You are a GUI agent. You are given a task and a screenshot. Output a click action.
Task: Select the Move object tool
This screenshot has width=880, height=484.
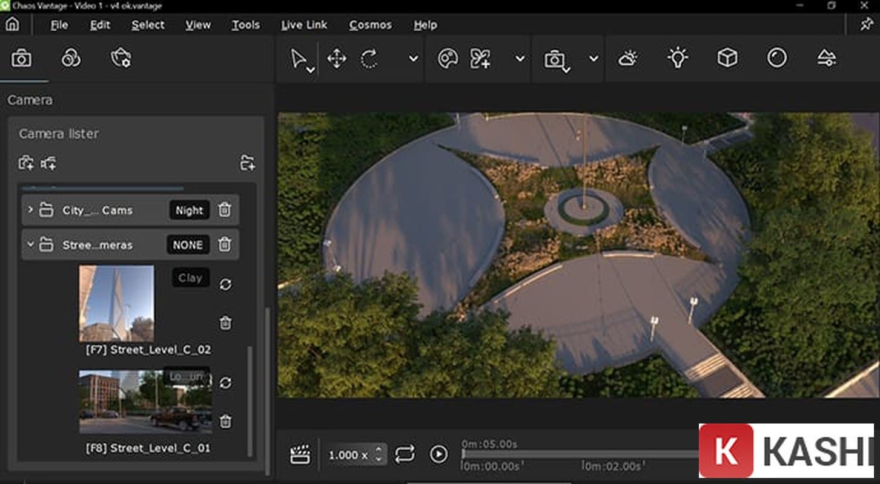click(336, 59)
